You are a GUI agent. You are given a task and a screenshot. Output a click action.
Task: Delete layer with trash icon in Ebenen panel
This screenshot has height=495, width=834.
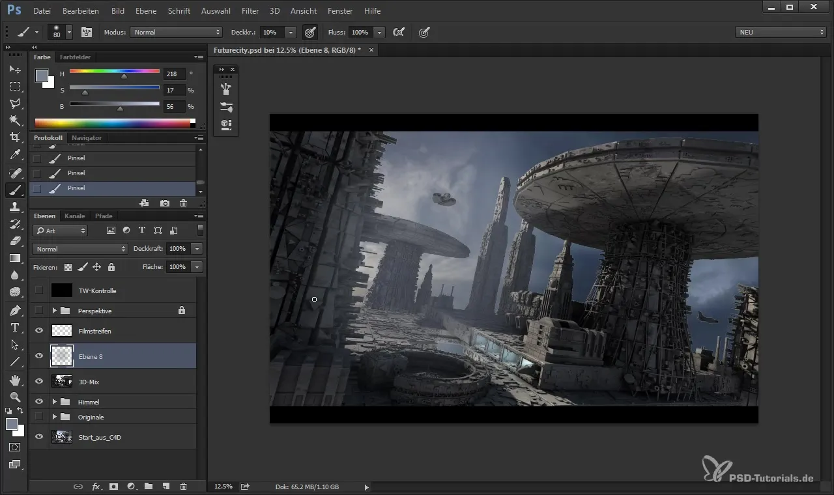tap(183, 486)
